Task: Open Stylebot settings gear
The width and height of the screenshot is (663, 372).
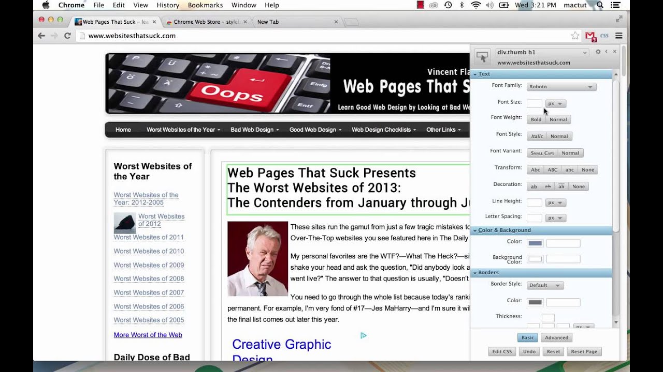Action: click(x=598, y=52)
